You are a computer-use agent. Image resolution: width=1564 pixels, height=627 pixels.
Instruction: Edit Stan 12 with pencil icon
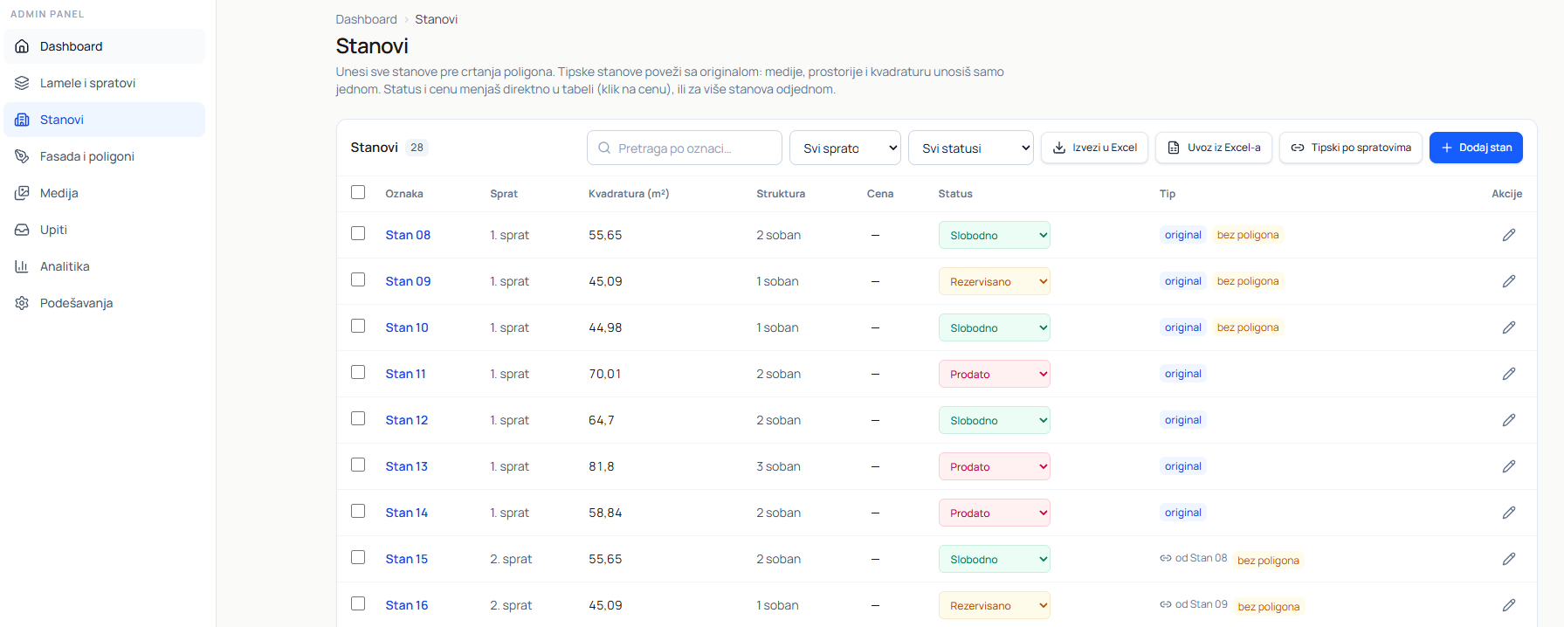pos(1509,420)
